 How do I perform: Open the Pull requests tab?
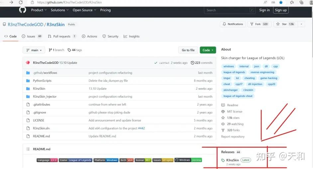coord(62,36)
